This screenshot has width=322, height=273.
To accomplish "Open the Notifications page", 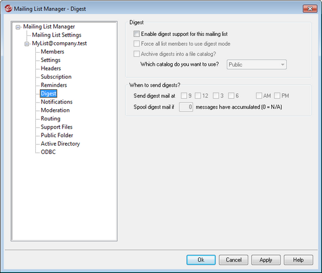I will point(56,102).
